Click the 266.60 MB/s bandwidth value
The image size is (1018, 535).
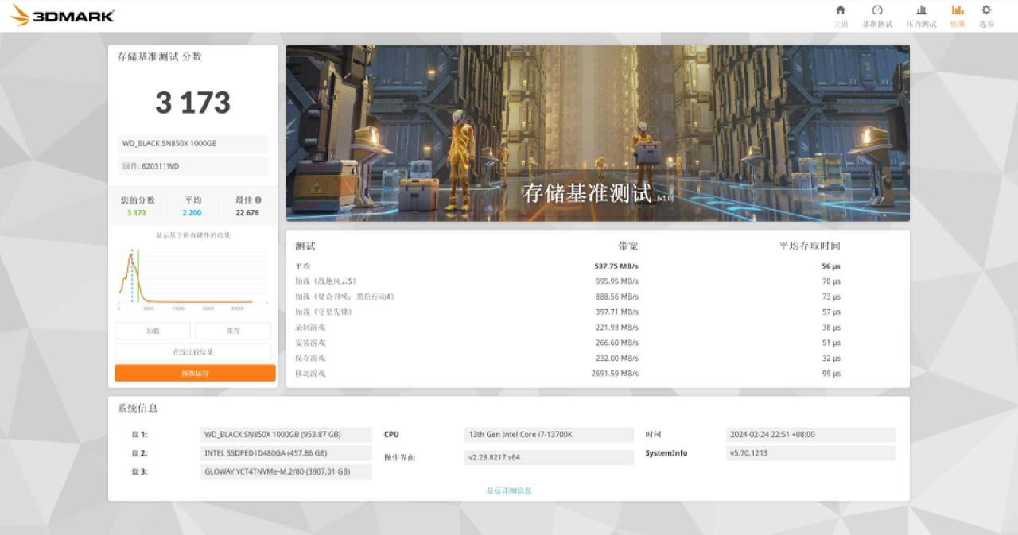tap(616, 343)
